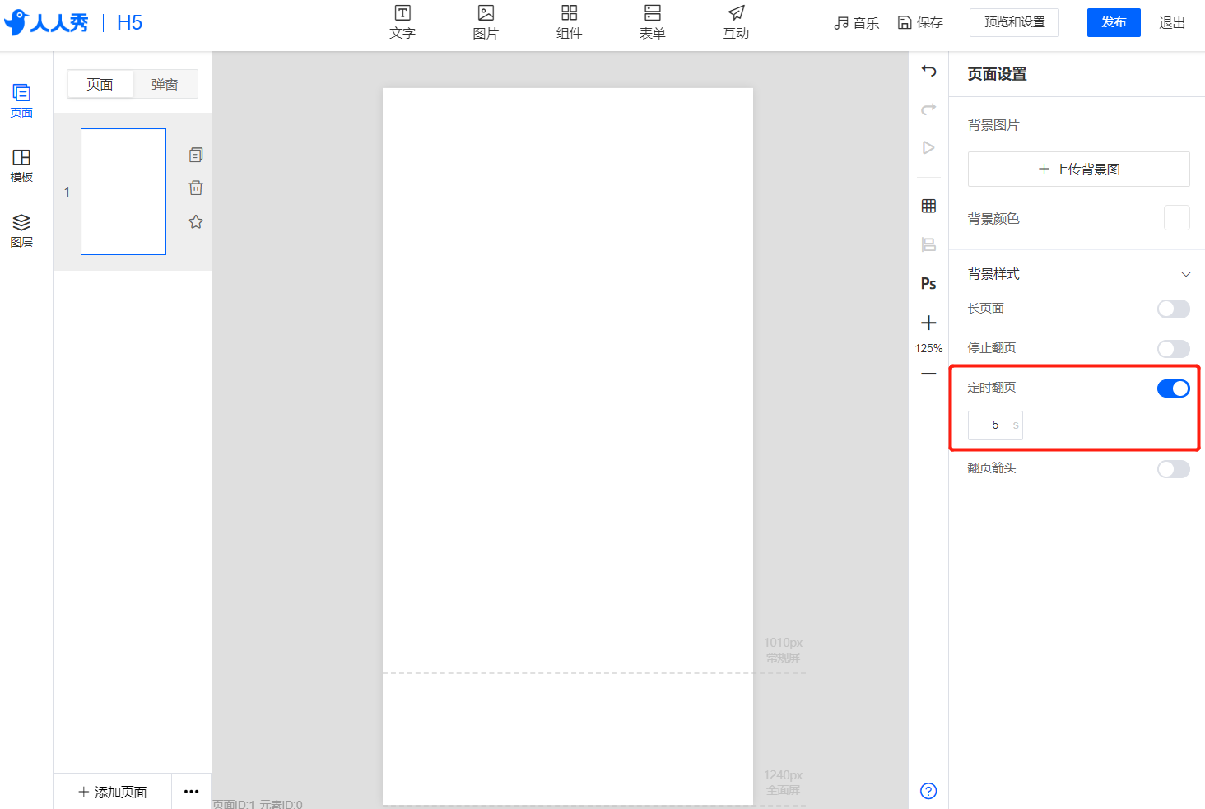Open the 组件 components menu
This screenshot has width=1205, height=809.
point(569,22)
